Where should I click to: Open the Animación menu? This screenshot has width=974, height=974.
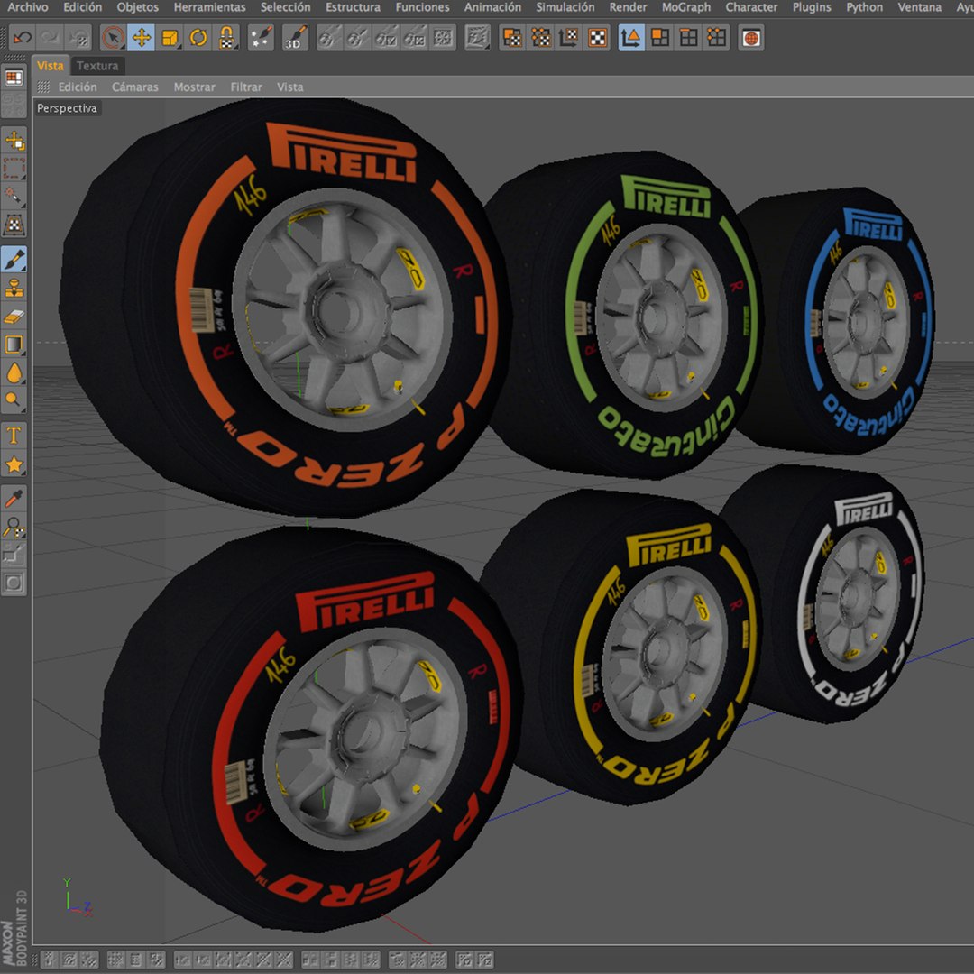pos(492,7)
